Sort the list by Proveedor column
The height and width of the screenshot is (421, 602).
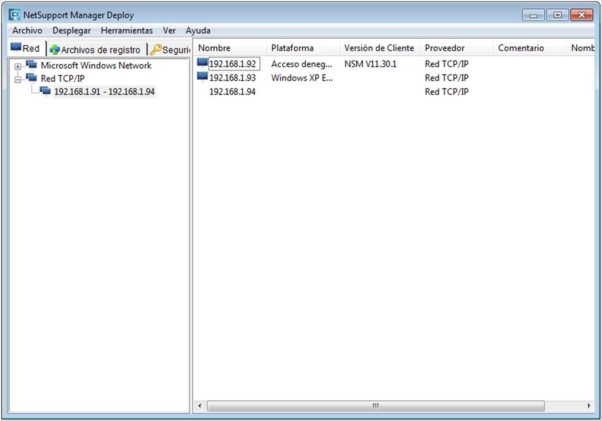(x=456, y=48)
